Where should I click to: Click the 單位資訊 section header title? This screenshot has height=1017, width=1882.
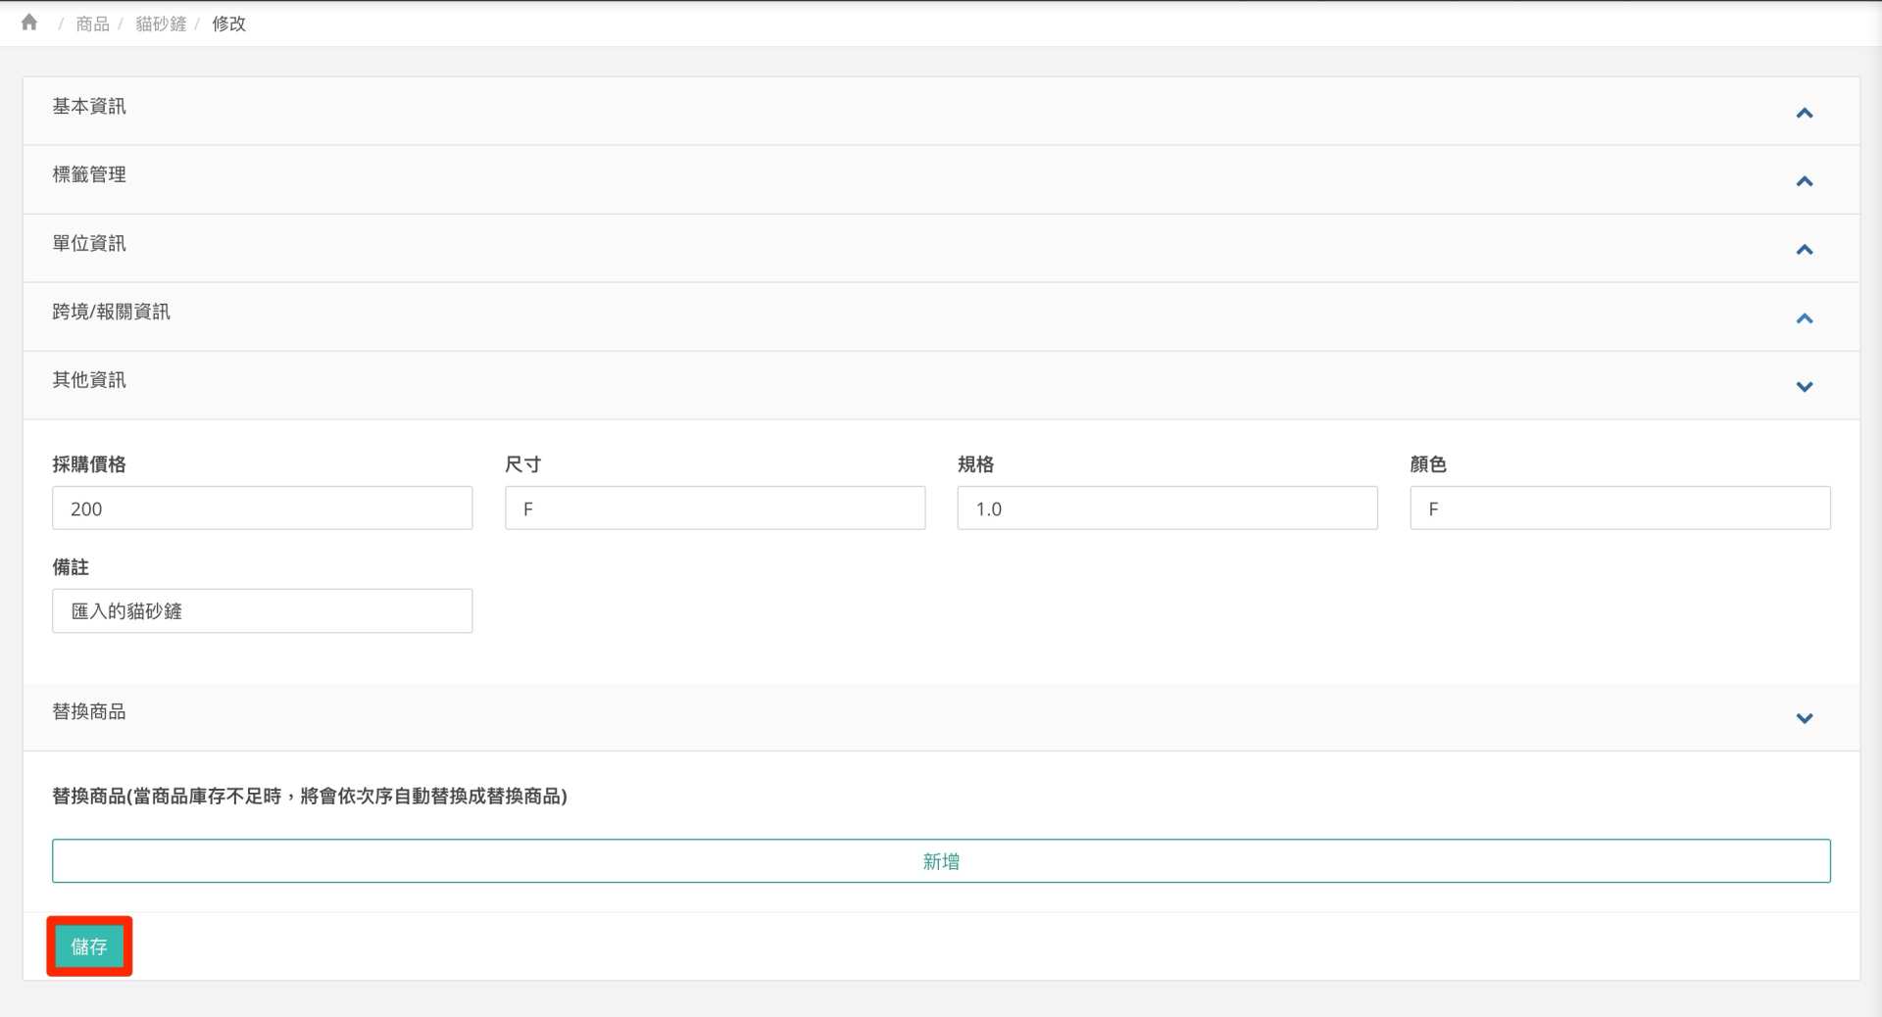click(x=89, y=243)
